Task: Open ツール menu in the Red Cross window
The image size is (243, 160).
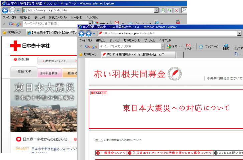Action: coord(76,17)
